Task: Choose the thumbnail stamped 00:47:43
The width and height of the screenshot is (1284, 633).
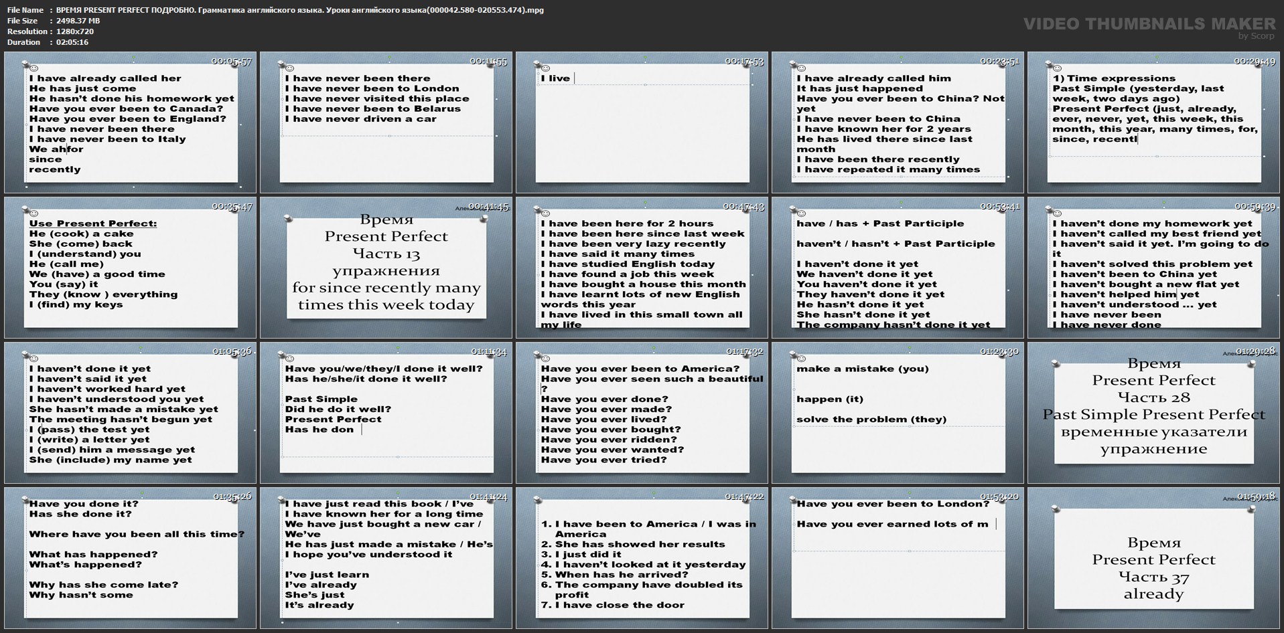Action: tap(642, 268)
